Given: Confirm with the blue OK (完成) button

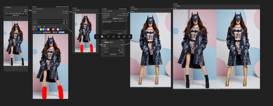Looking at the screenshot, I should pyautogui.click(x=61, y=32).
